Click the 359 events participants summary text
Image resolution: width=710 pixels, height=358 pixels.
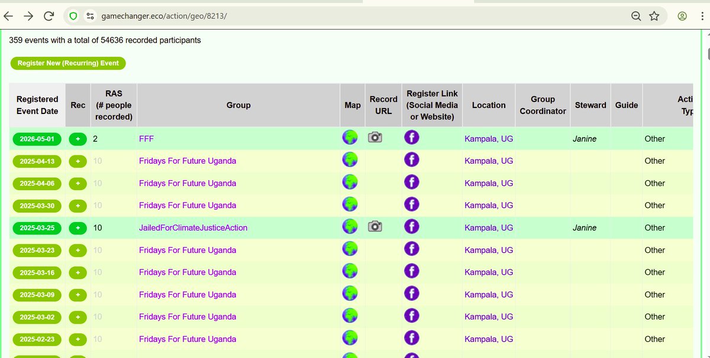pos(105,40)
